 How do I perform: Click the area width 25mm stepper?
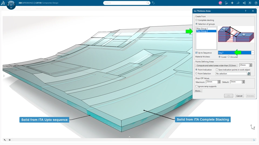point(251,65)
